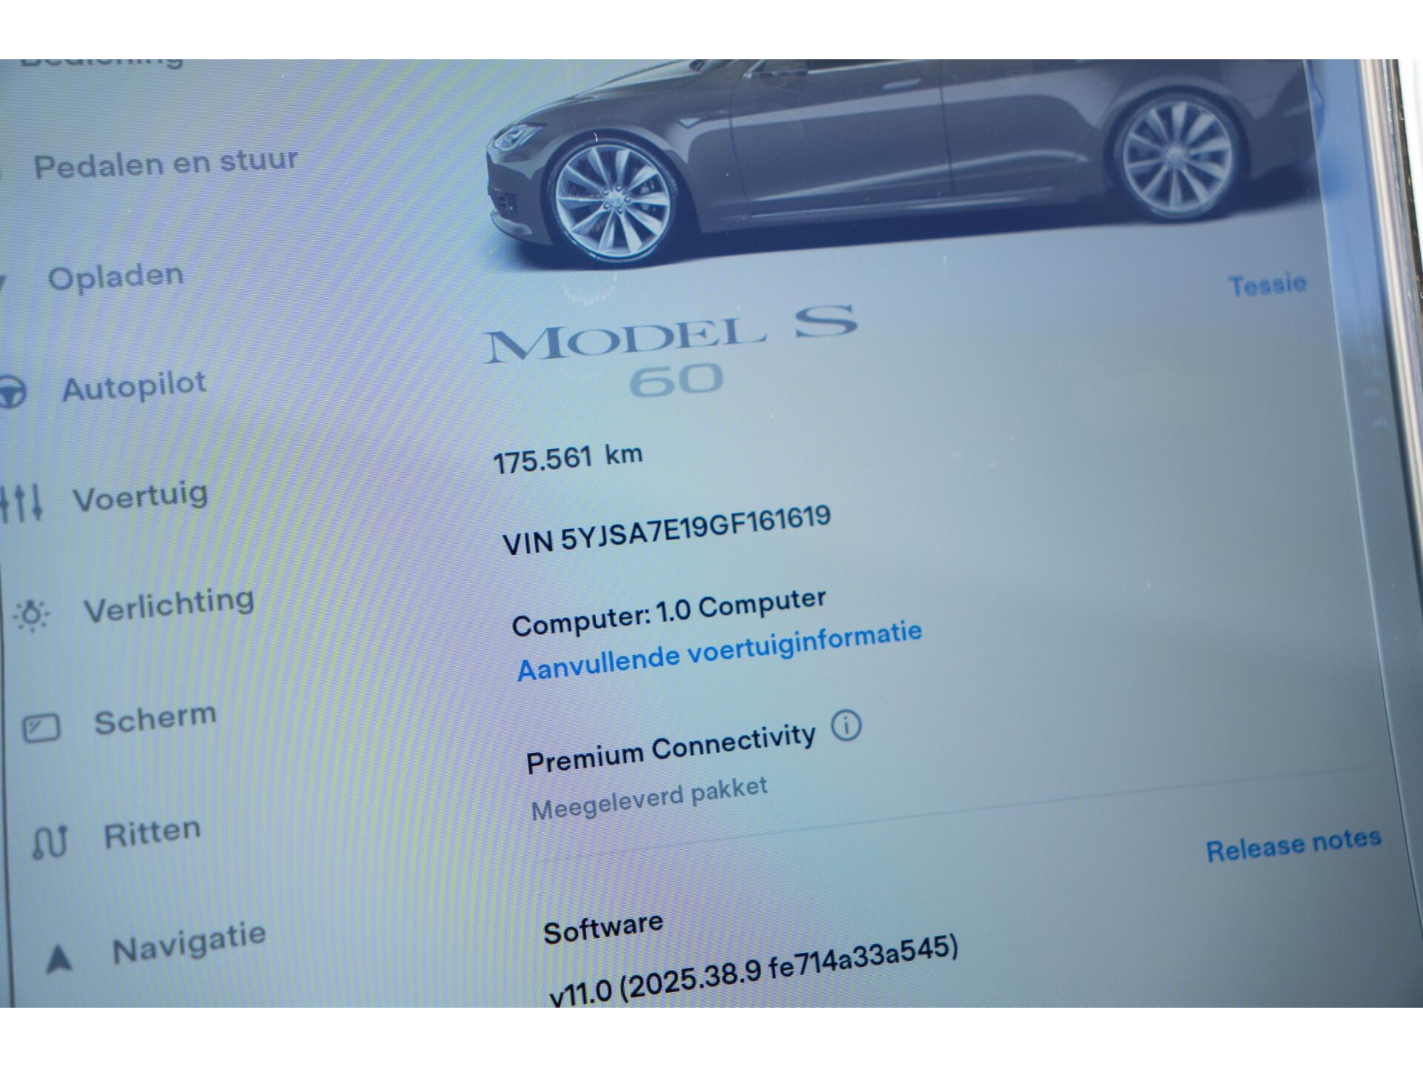Click the Tessie vehicle name
1423x1067 pixels.
(1267, 285)
